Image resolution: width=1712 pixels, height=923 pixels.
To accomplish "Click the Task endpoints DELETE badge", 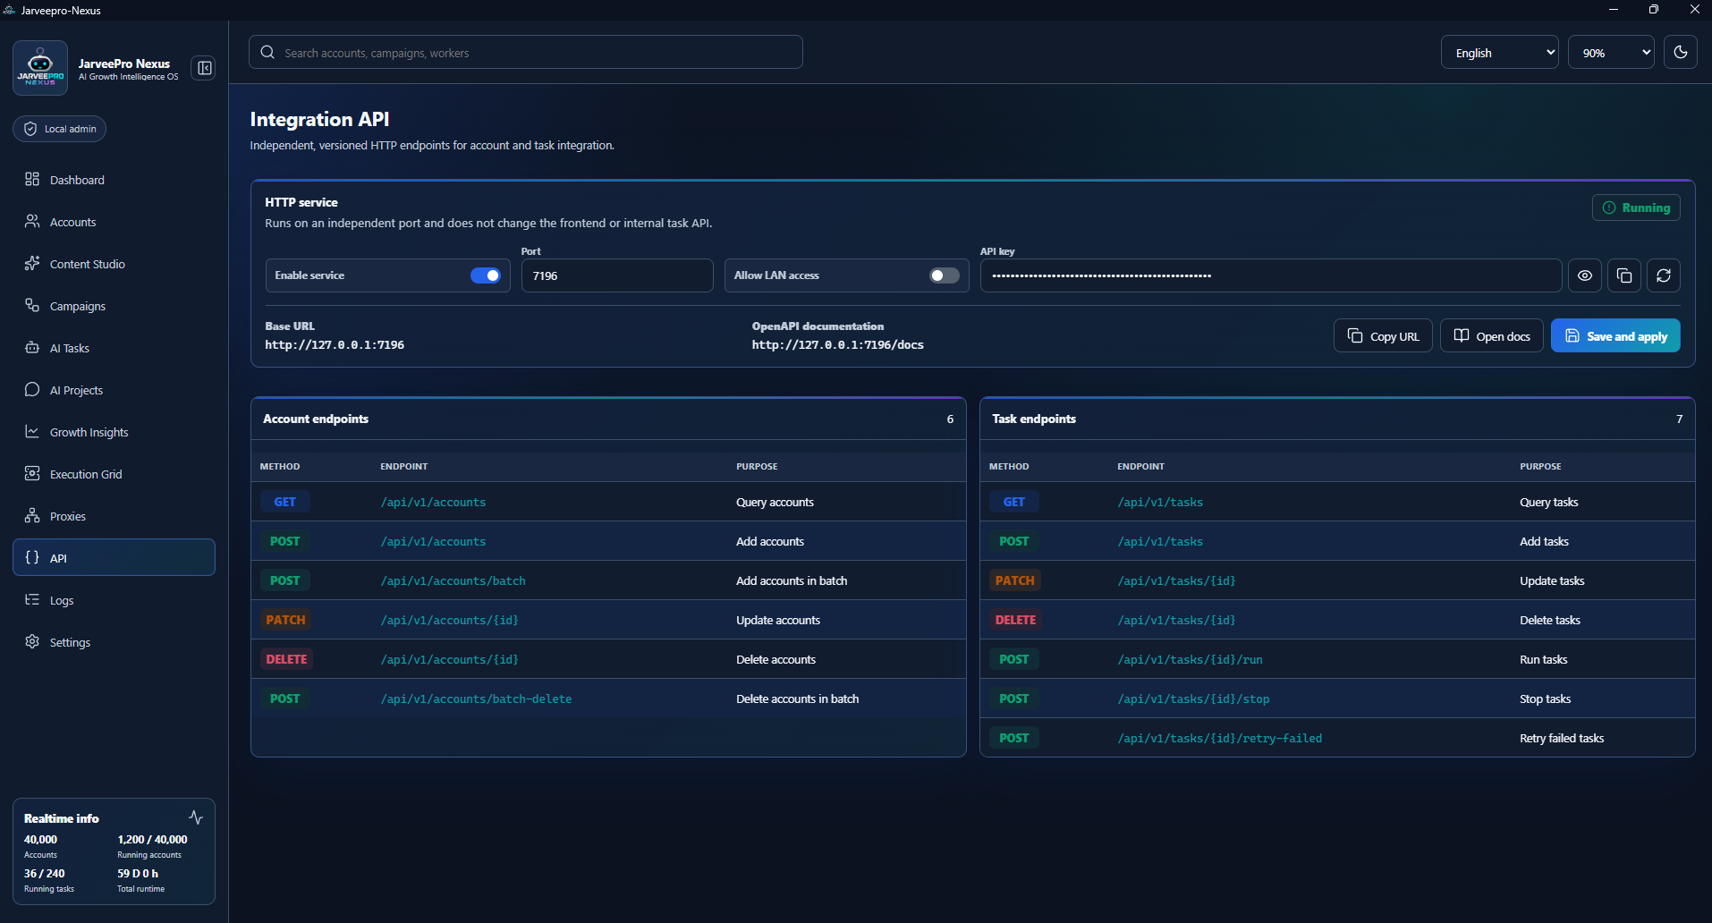I will (x=1015, y=620).
